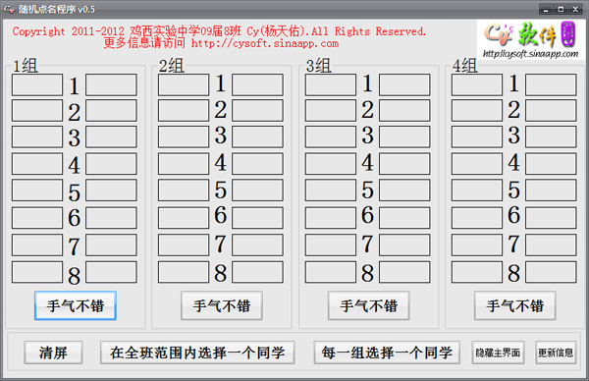The height and width of the screenshot is (381, 589).
Task: Select right box of row 4 in 2组
Action: point(257,164)
